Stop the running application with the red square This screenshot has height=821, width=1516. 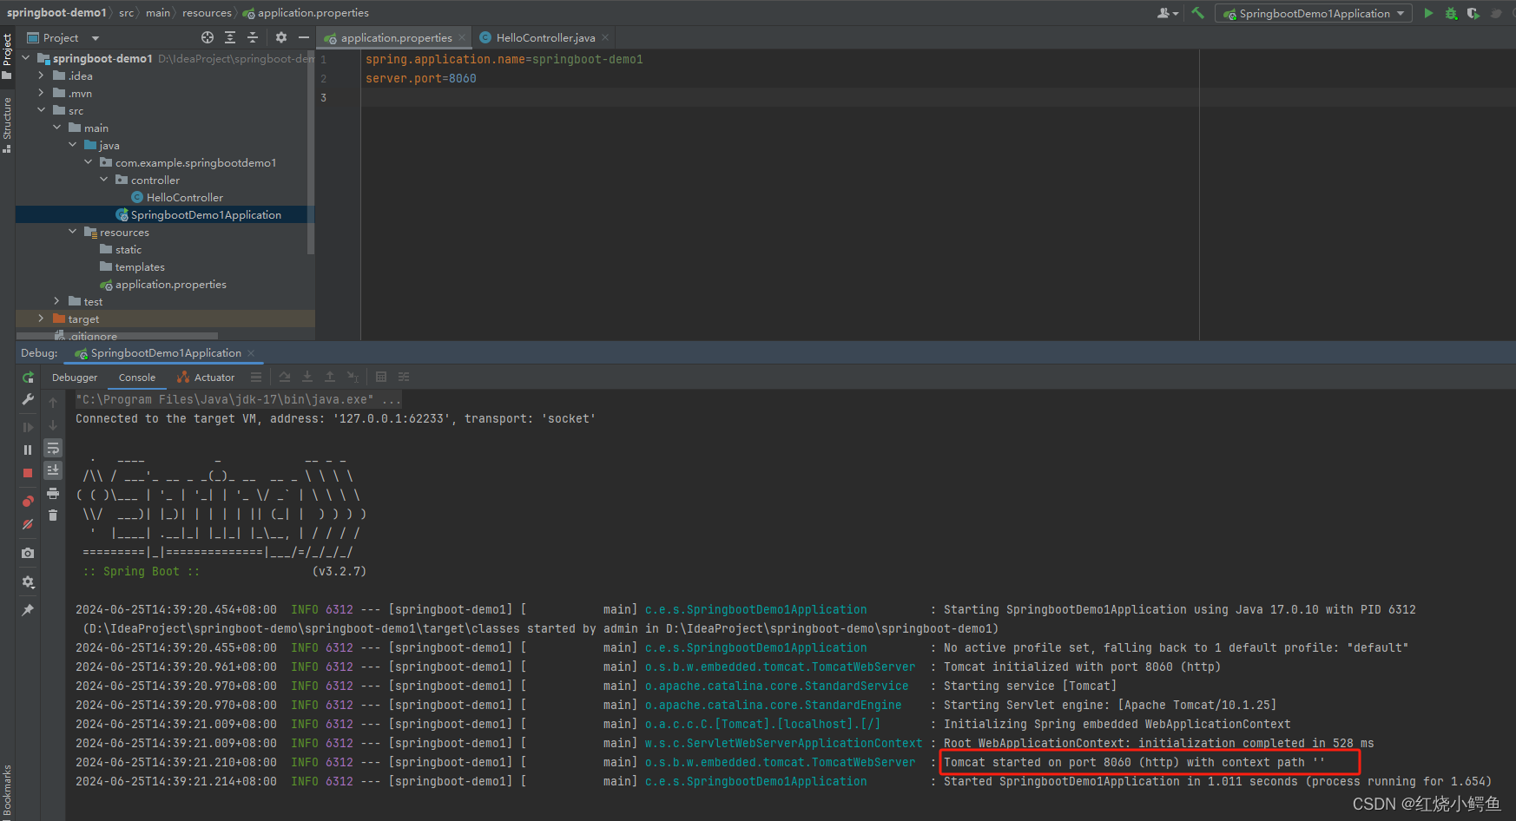pyautogui.click(x=27, y=472)
